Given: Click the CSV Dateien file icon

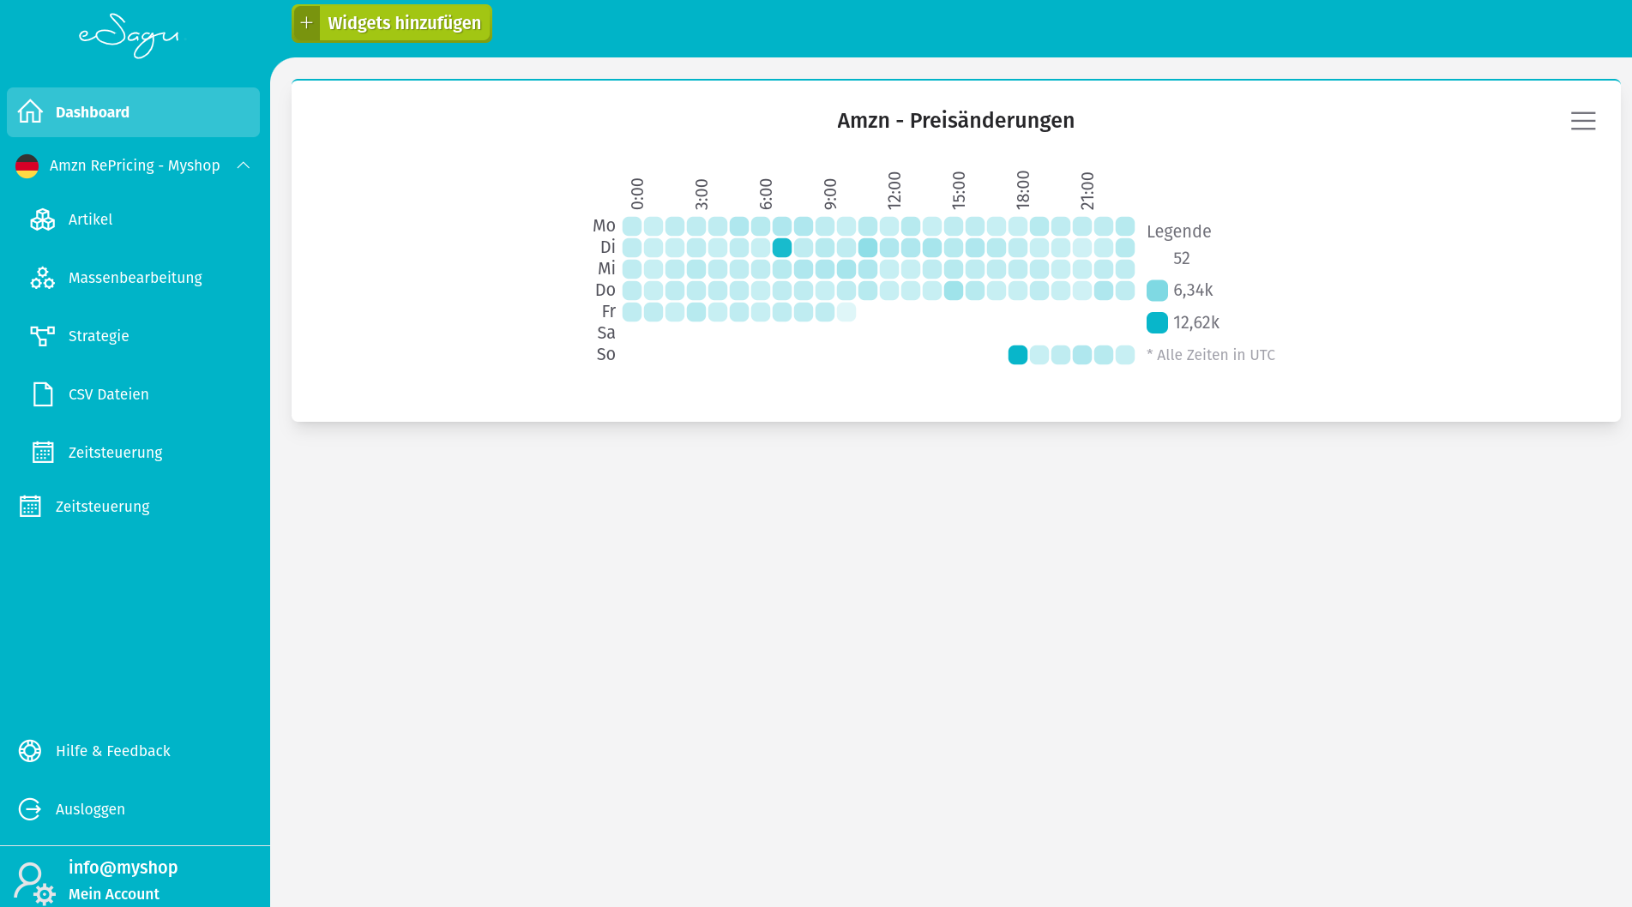Looking at the screenshot, I should click(x=42, y=394).
